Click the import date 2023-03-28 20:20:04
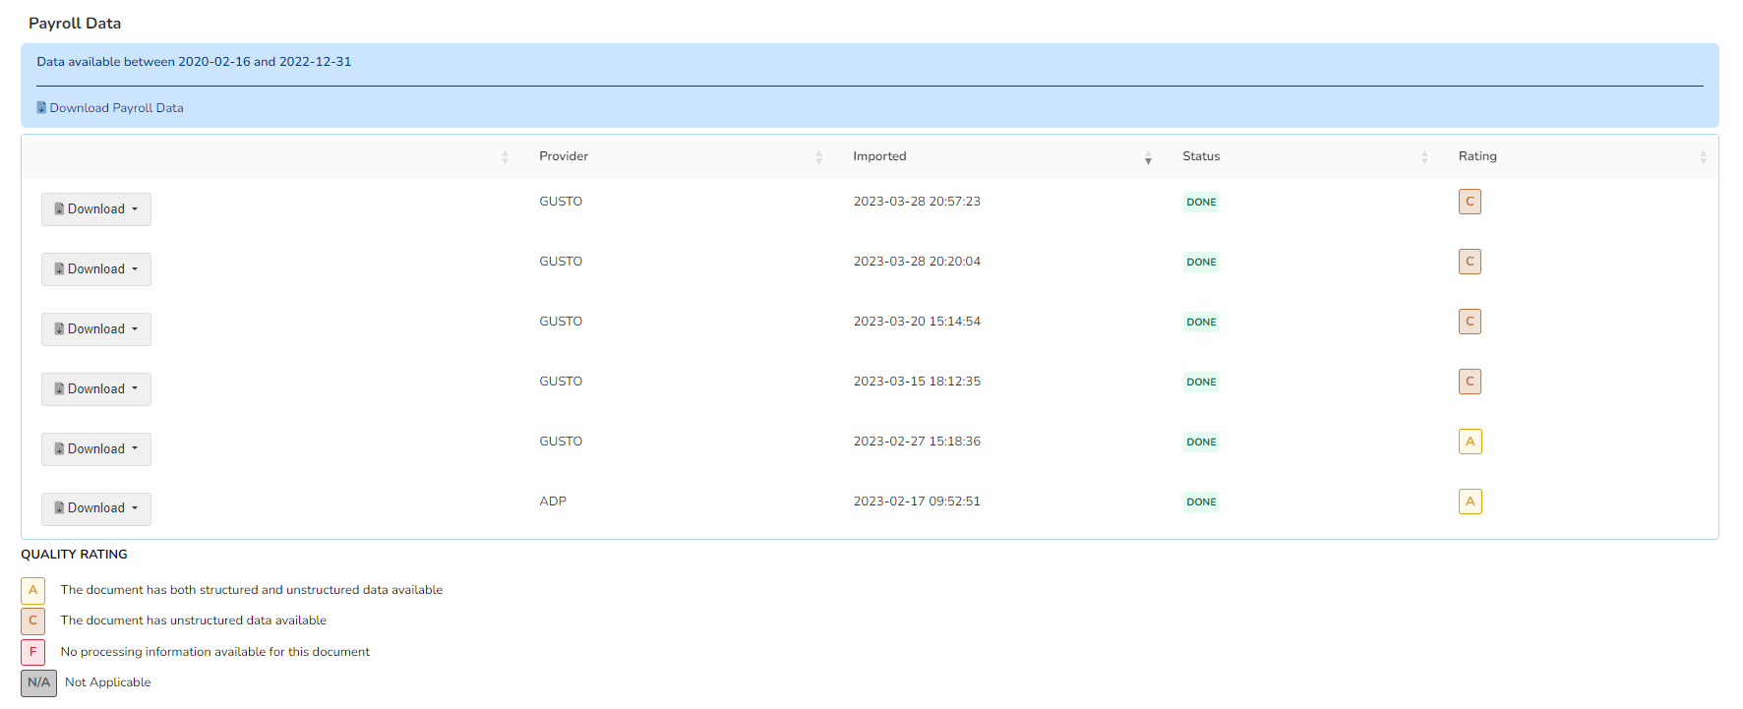This screenshot has height=709, width=1743. (x=917, y=262)
